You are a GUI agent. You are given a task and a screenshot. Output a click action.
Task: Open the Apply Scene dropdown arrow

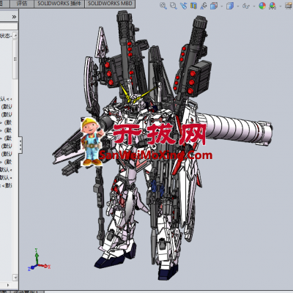(x=281, y=6)
